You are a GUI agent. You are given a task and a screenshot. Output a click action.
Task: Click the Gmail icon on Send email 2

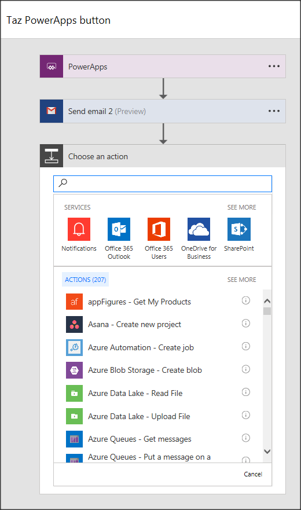(x=52, y=111)
